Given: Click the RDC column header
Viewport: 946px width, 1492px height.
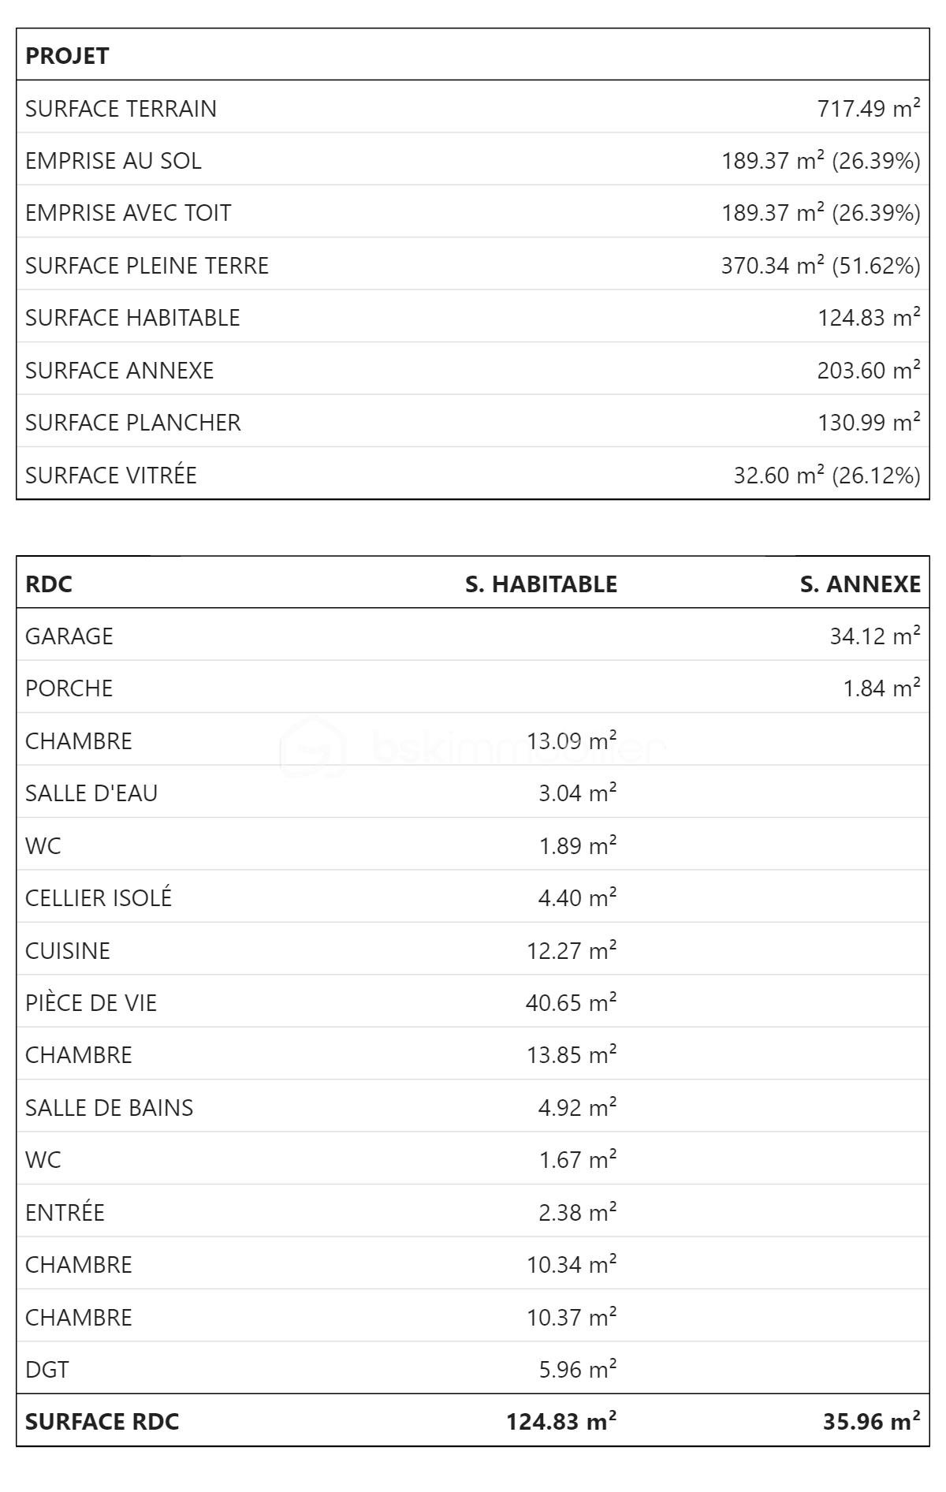Looking at the screenshot, I should pos(48,584).
